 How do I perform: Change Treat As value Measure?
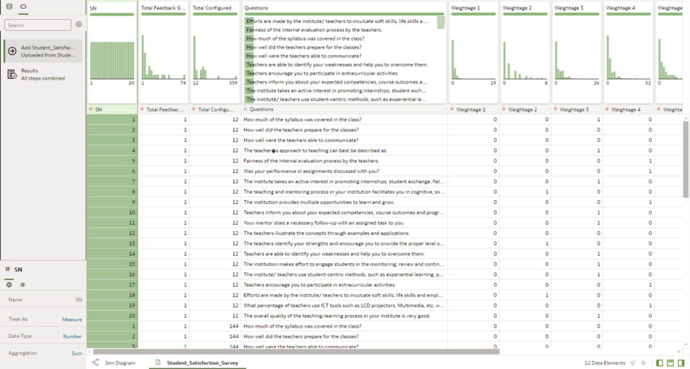point(71,319)
